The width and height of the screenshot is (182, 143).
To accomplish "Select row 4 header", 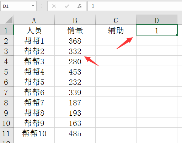I will (7, 61).
